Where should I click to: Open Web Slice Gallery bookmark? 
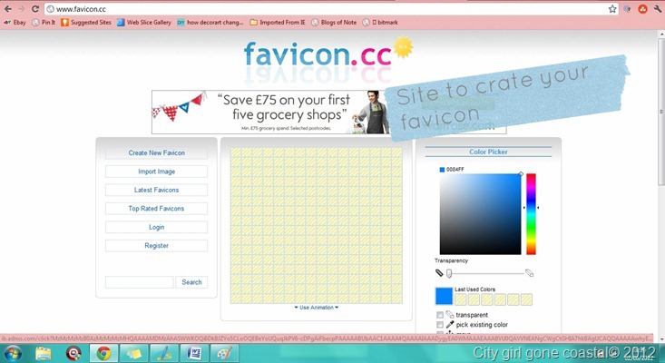point(144,22)
